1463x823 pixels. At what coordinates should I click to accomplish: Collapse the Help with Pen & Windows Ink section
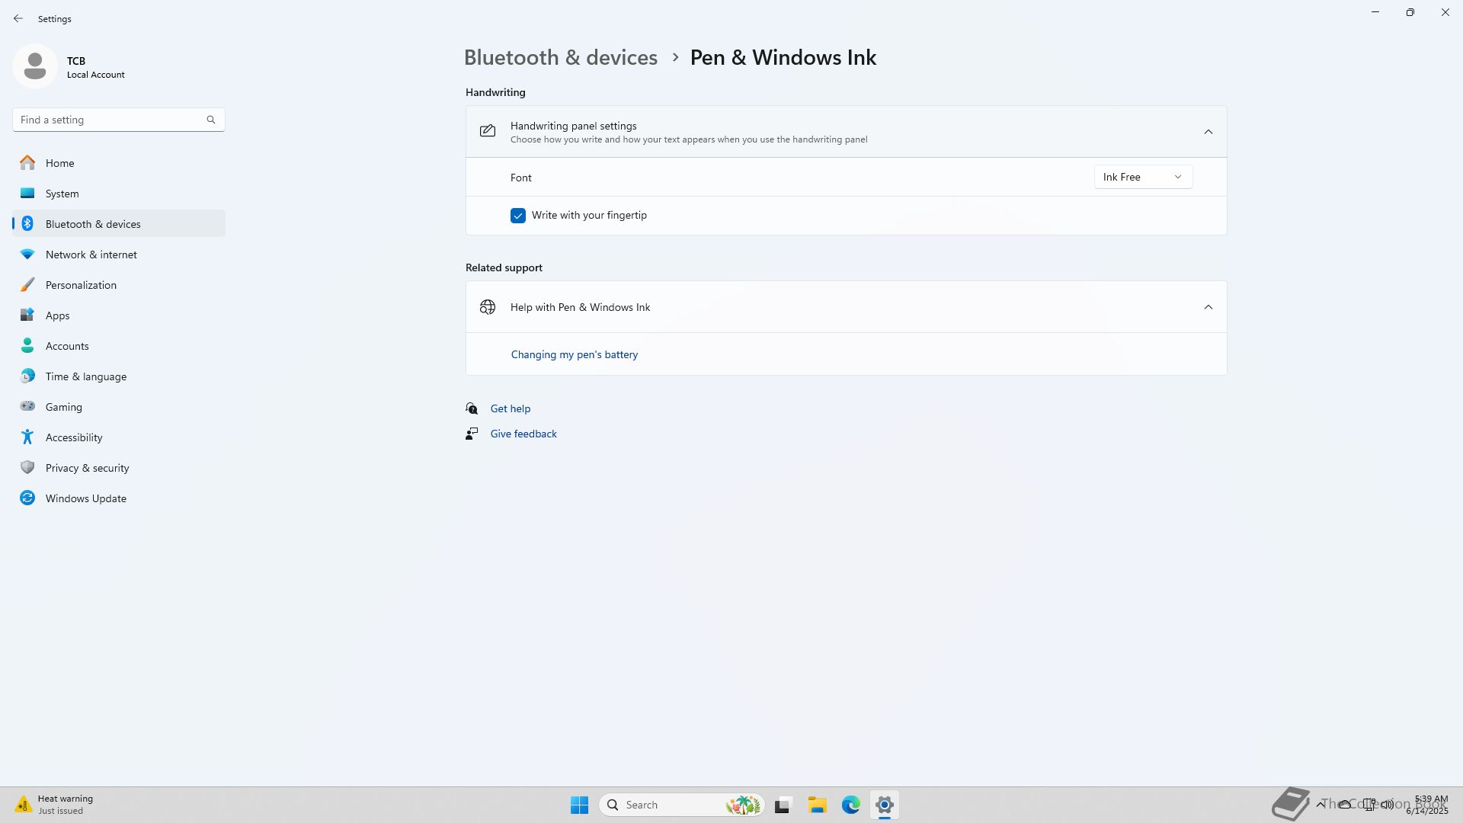point(1208,307)
